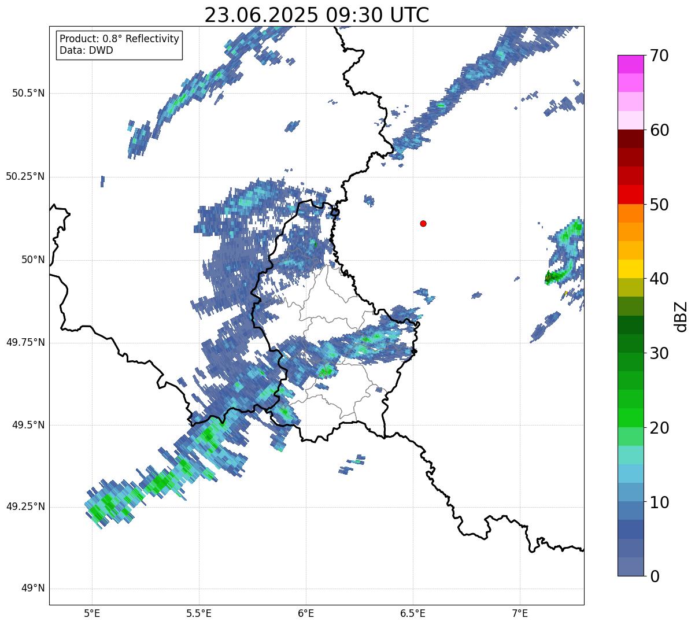Click the 5.5°E longitude label

tap(199, 613)
